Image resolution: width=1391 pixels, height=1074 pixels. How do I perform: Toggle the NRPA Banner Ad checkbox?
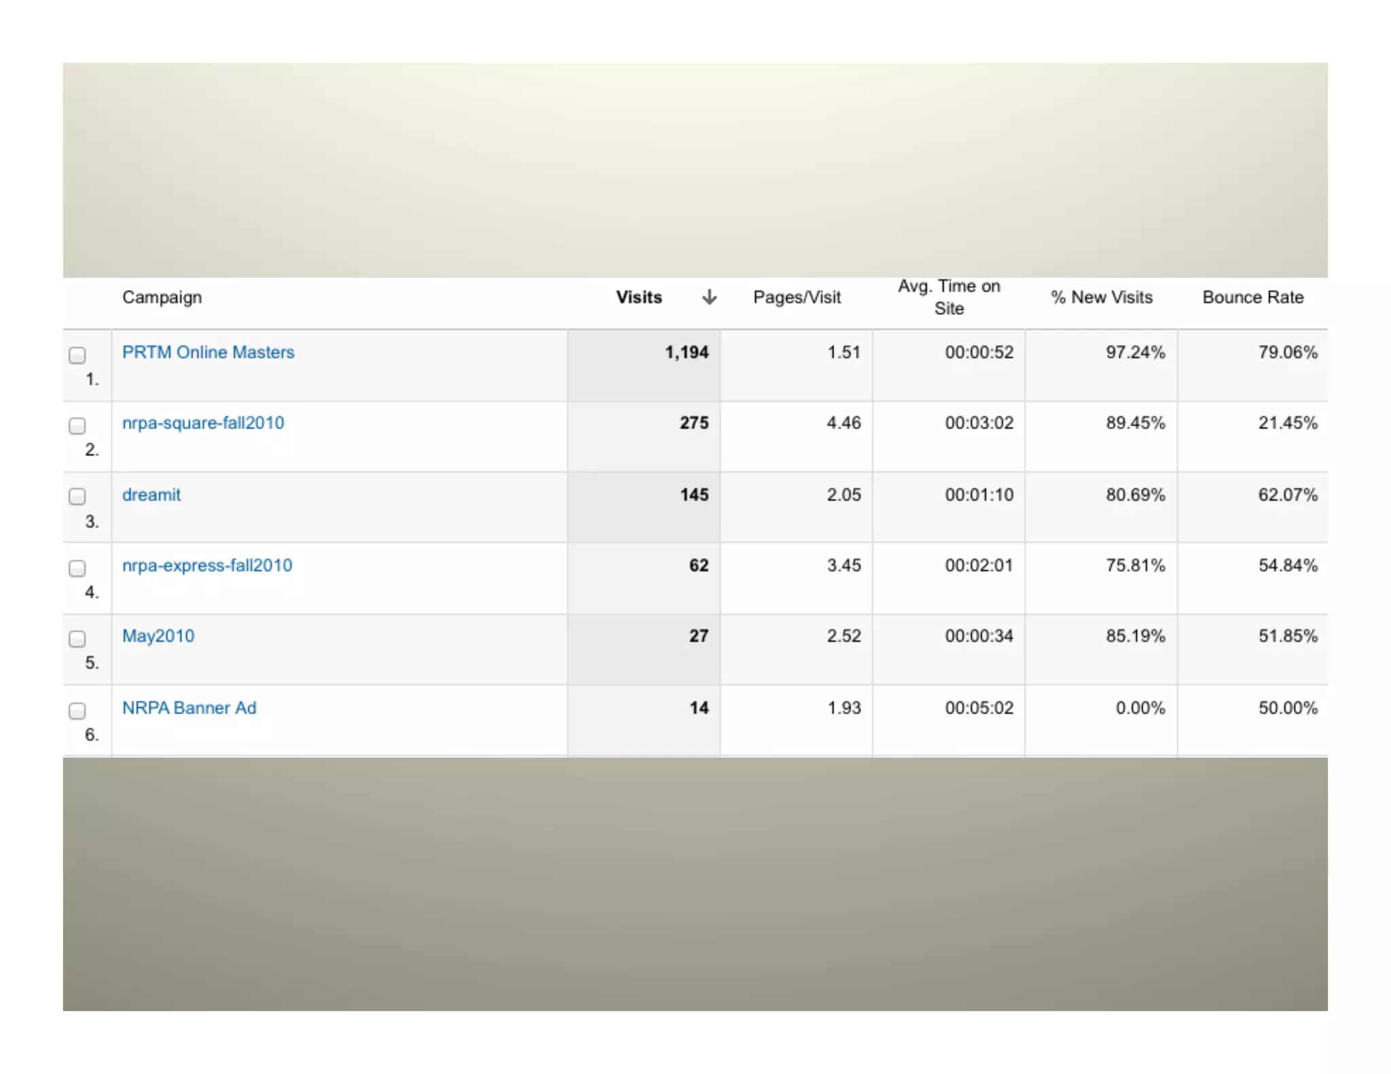77,710
